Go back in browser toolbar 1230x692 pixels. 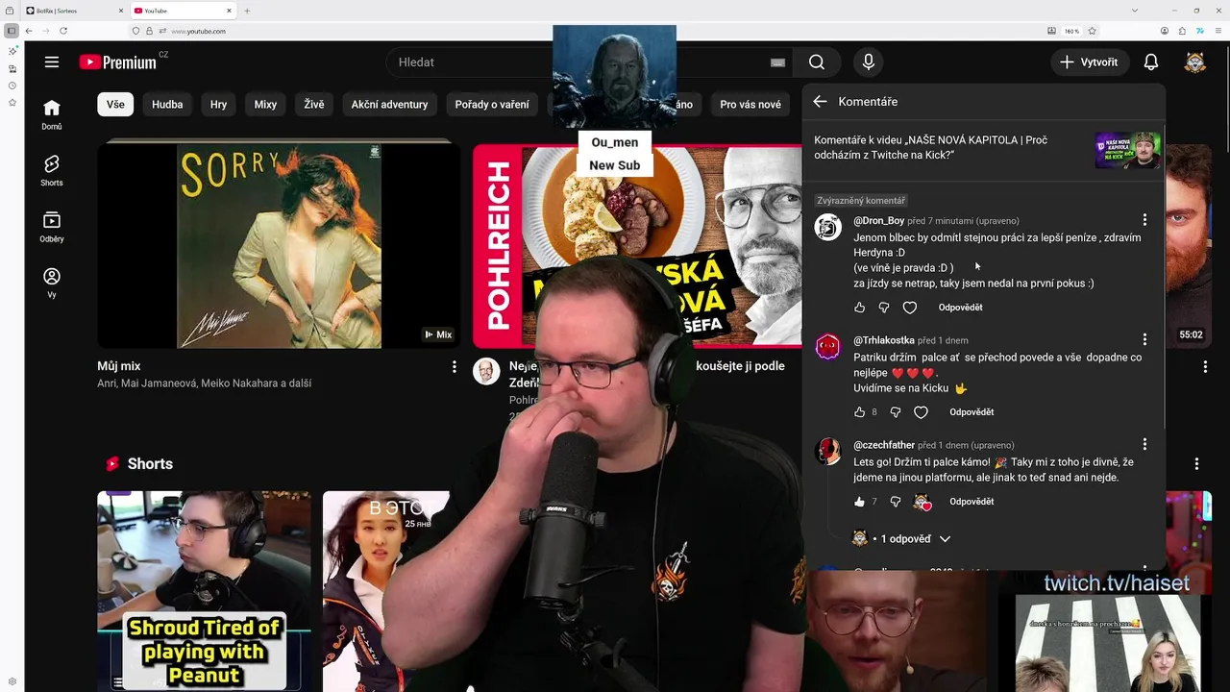coord(29,31)
